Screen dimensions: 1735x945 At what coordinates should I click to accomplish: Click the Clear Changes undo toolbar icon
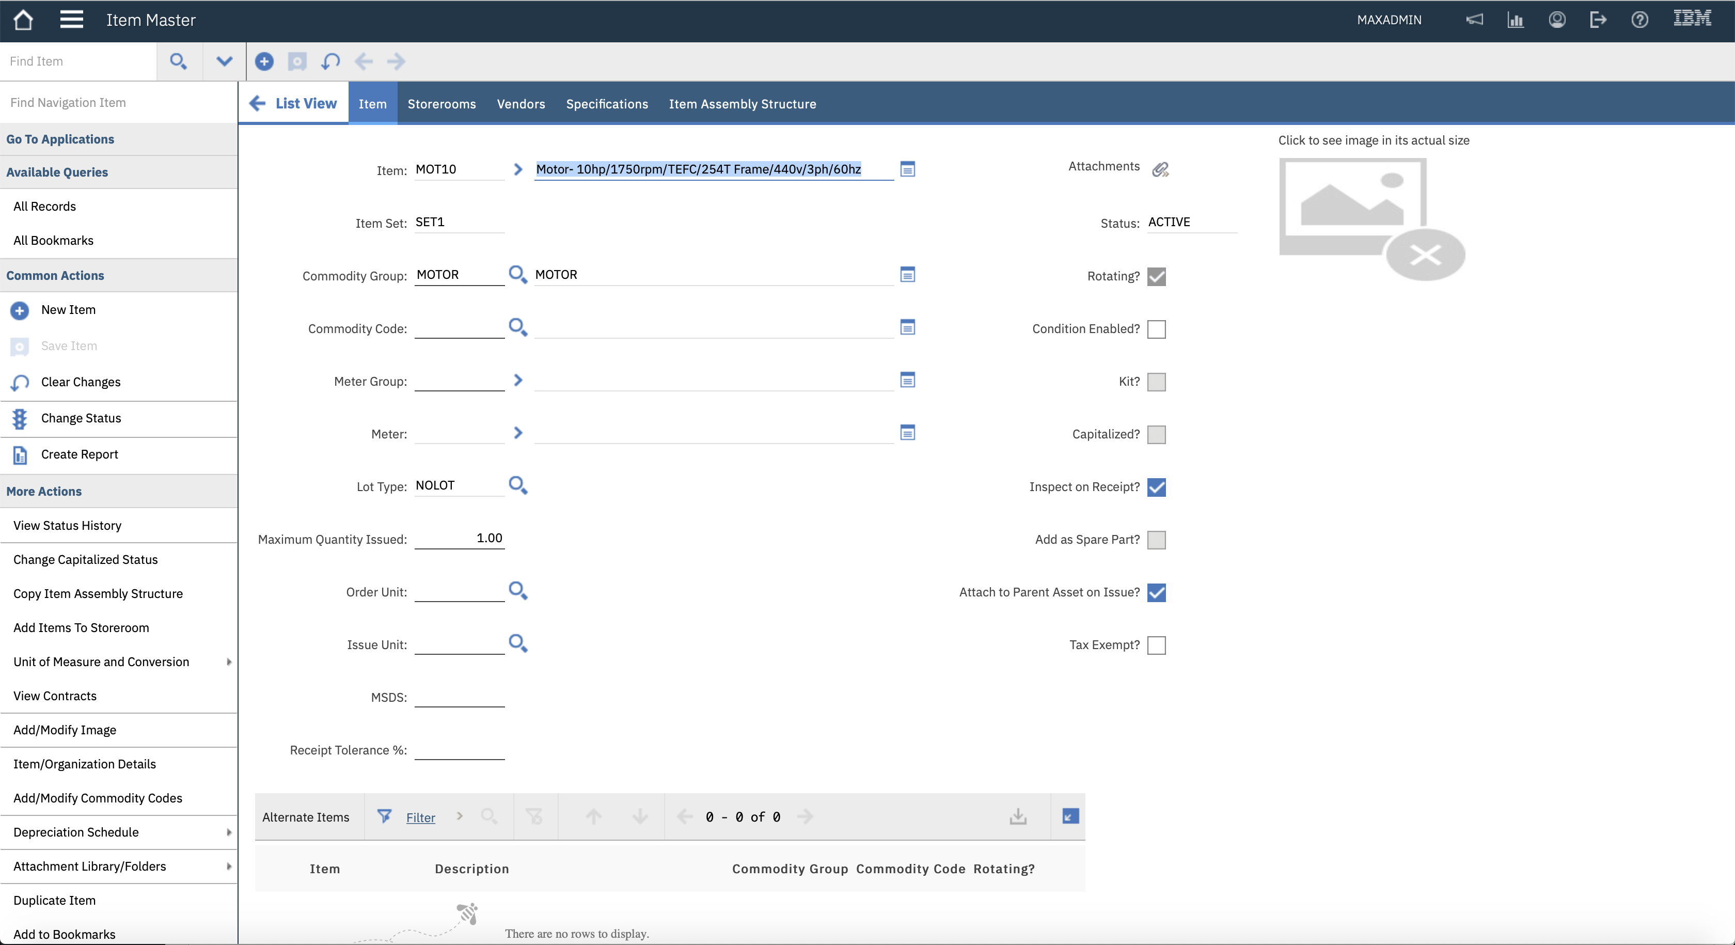pyautogui.click(x=330, y=61)
